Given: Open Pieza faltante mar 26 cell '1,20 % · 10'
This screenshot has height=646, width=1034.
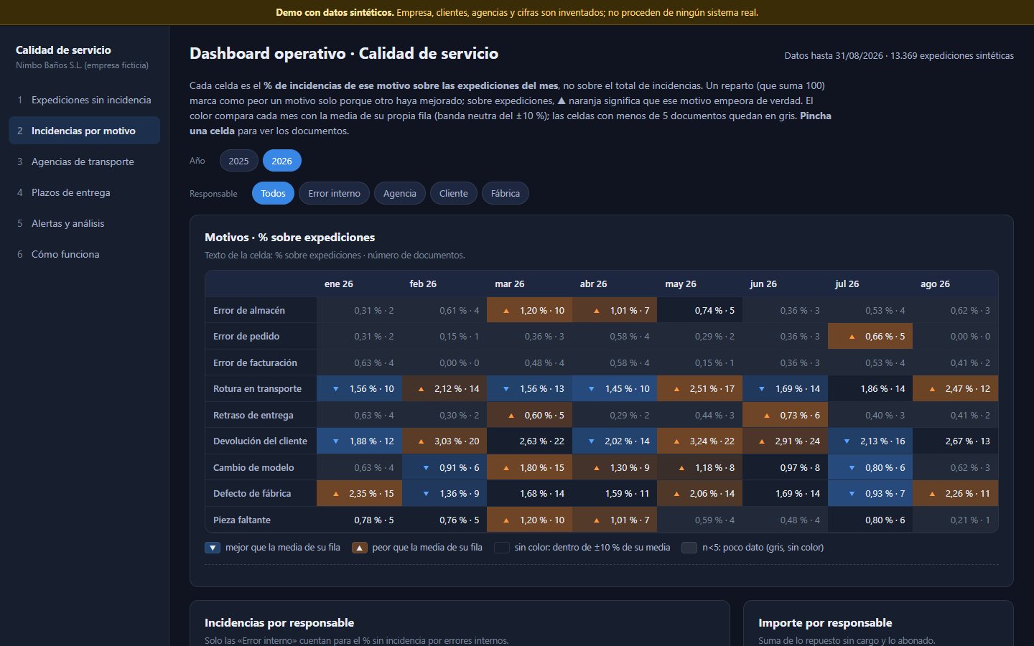Looking at the screenshot, I should pyautogui.click(x=529, y=520).
